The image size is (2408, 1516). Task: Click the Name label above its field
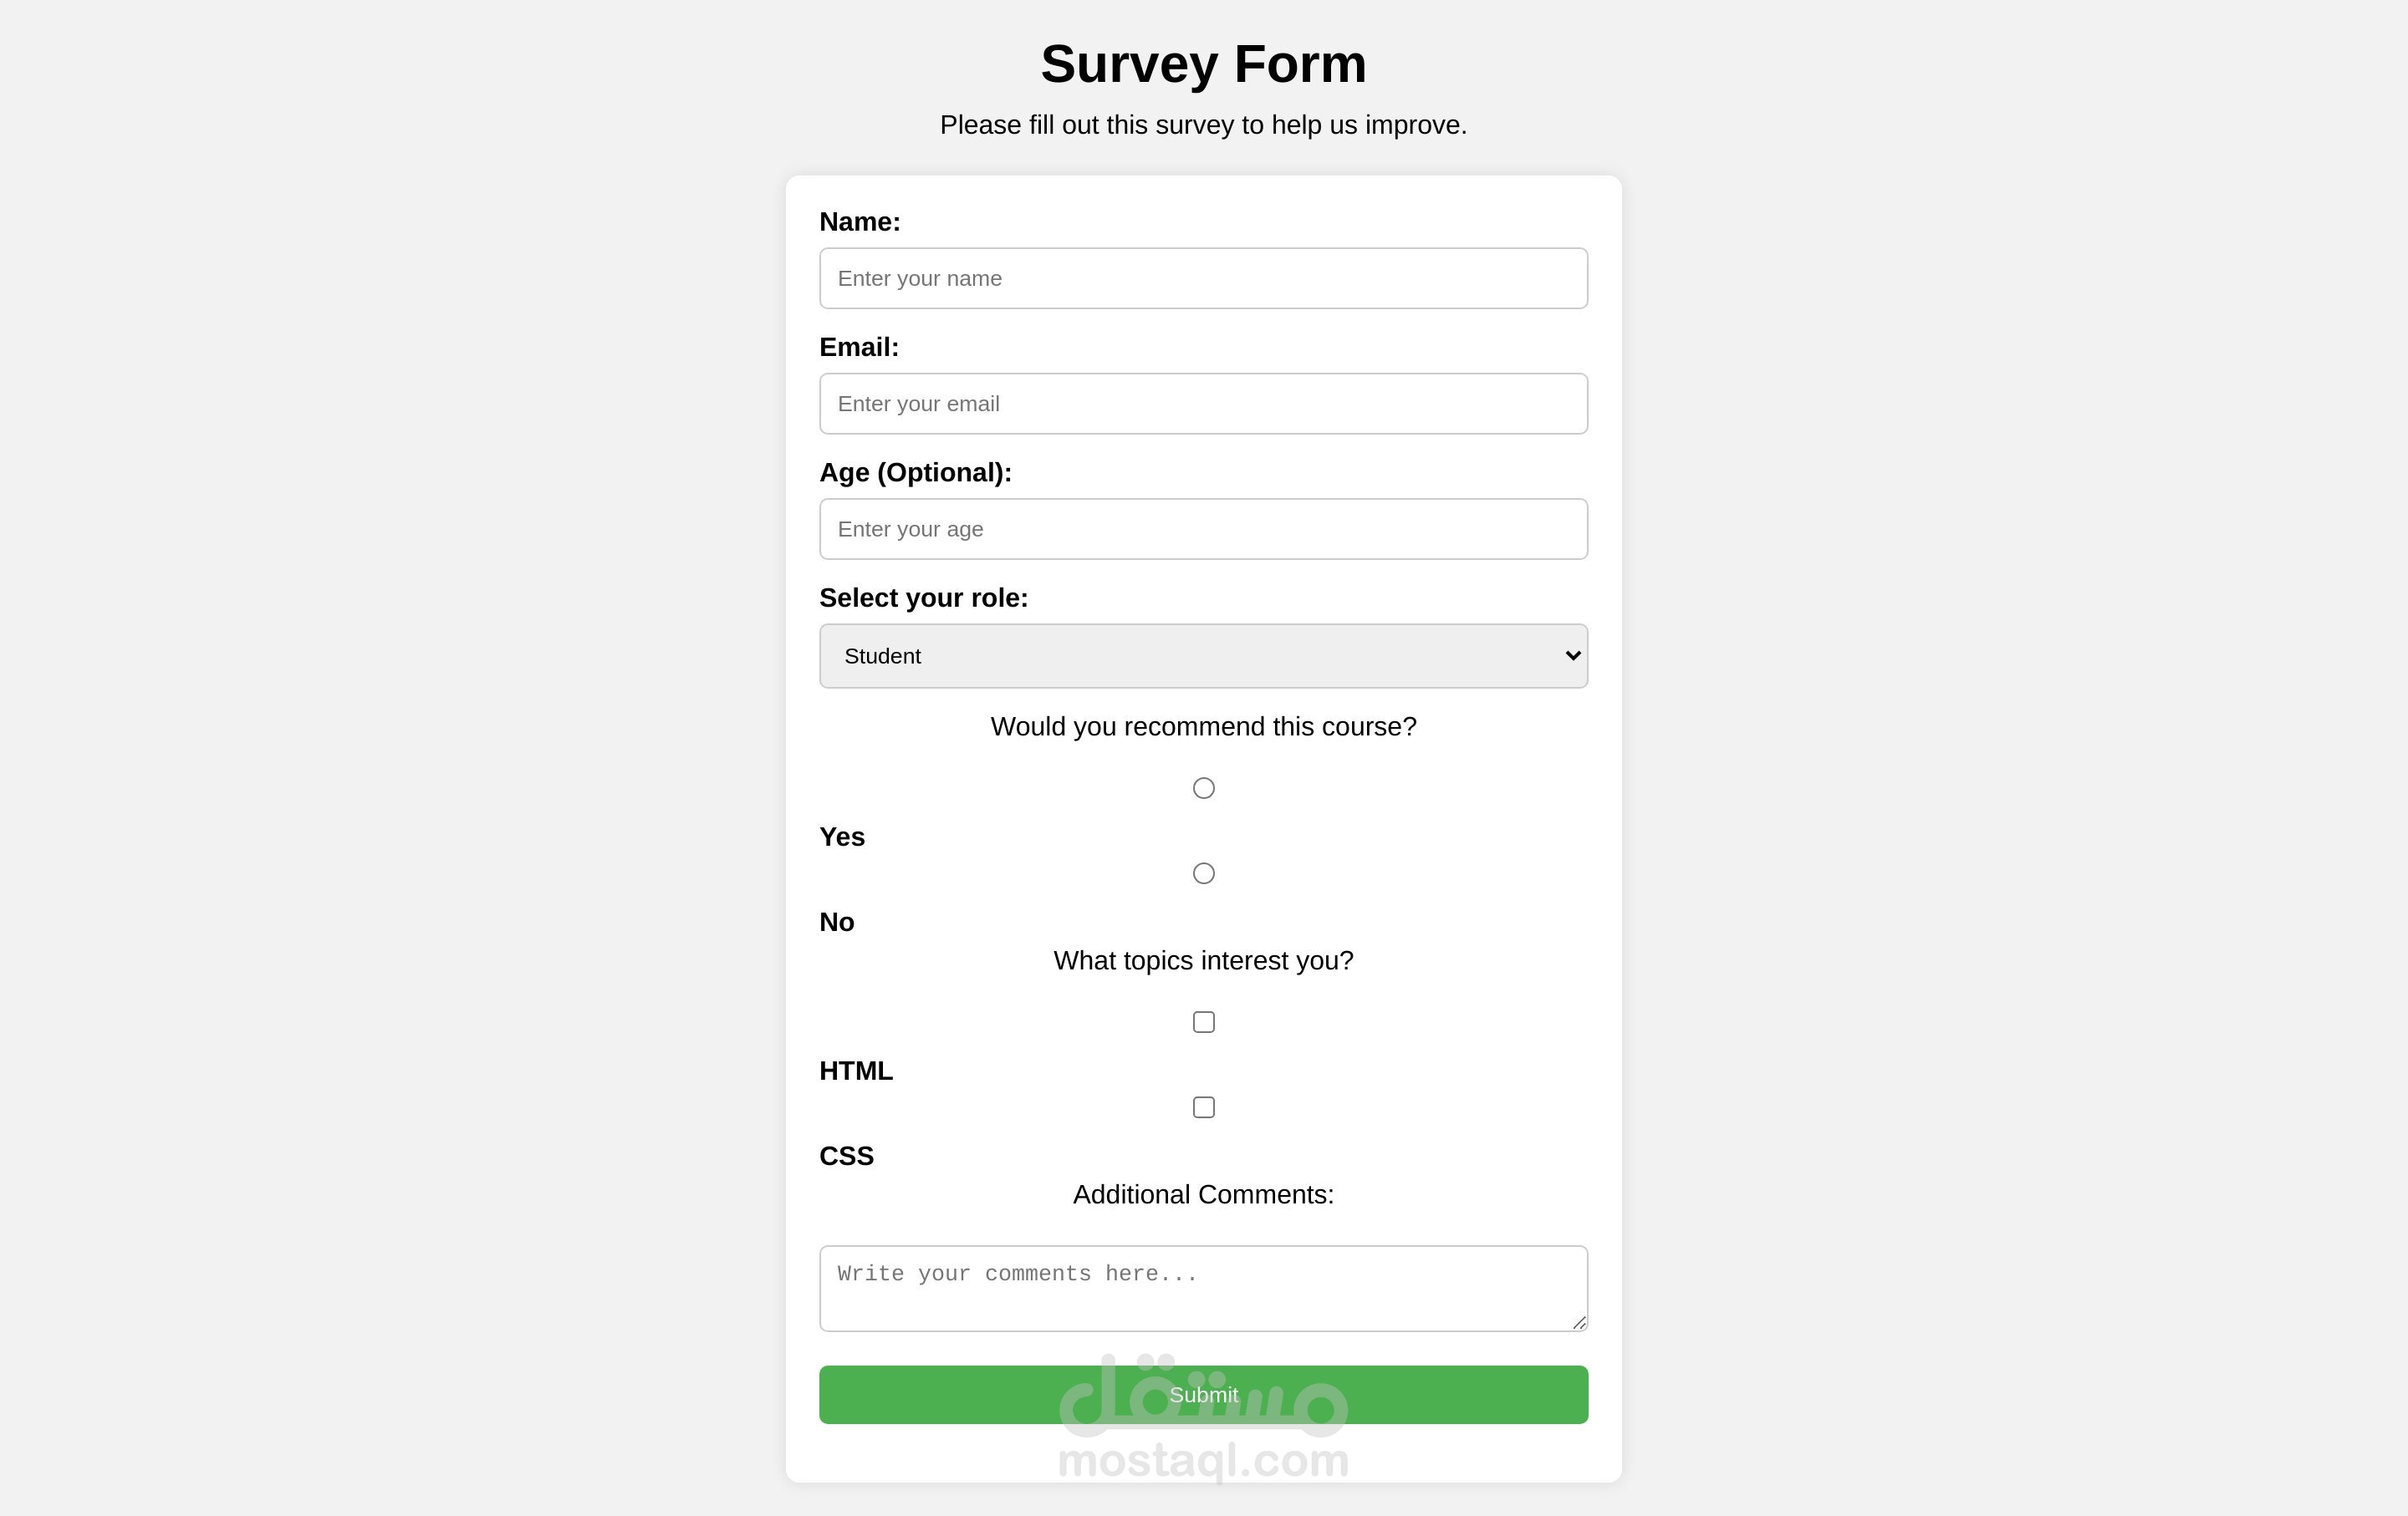point(860,221)
